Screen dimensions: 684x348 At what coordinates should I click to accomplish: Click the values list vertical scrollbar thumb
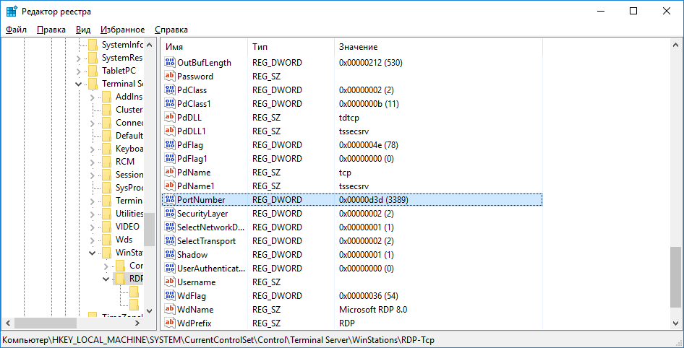click(x=675, y=277)
